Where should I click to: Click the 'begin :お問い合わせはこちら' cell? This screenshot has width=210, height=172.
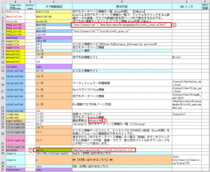click(x=122, y=153)
